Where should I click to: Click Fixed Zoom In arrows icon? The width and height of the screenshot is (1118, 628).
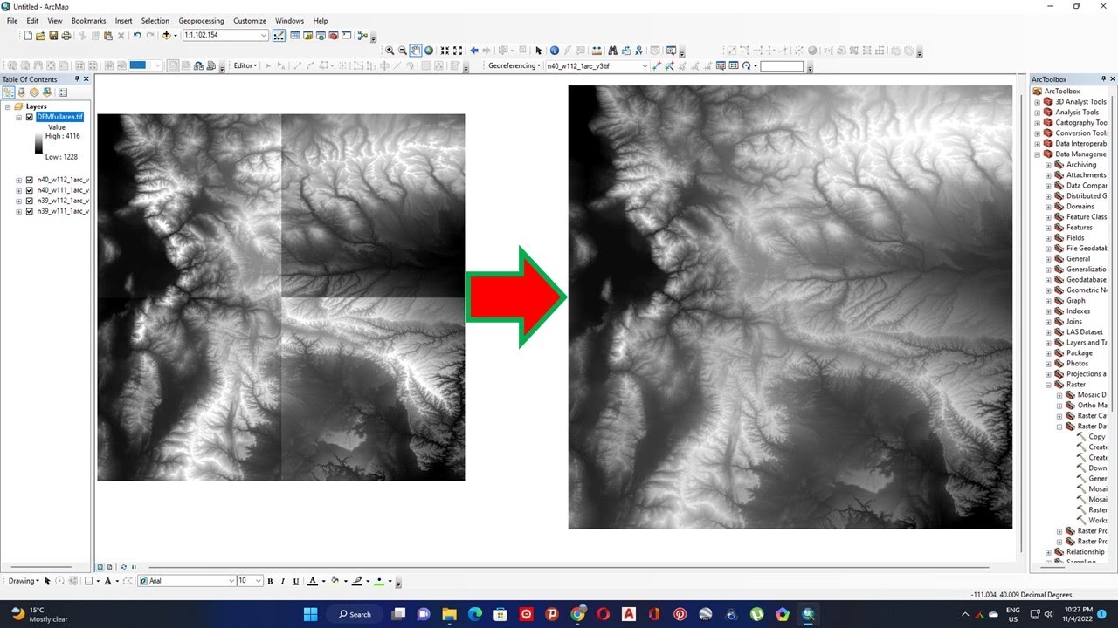click(445, 51)
